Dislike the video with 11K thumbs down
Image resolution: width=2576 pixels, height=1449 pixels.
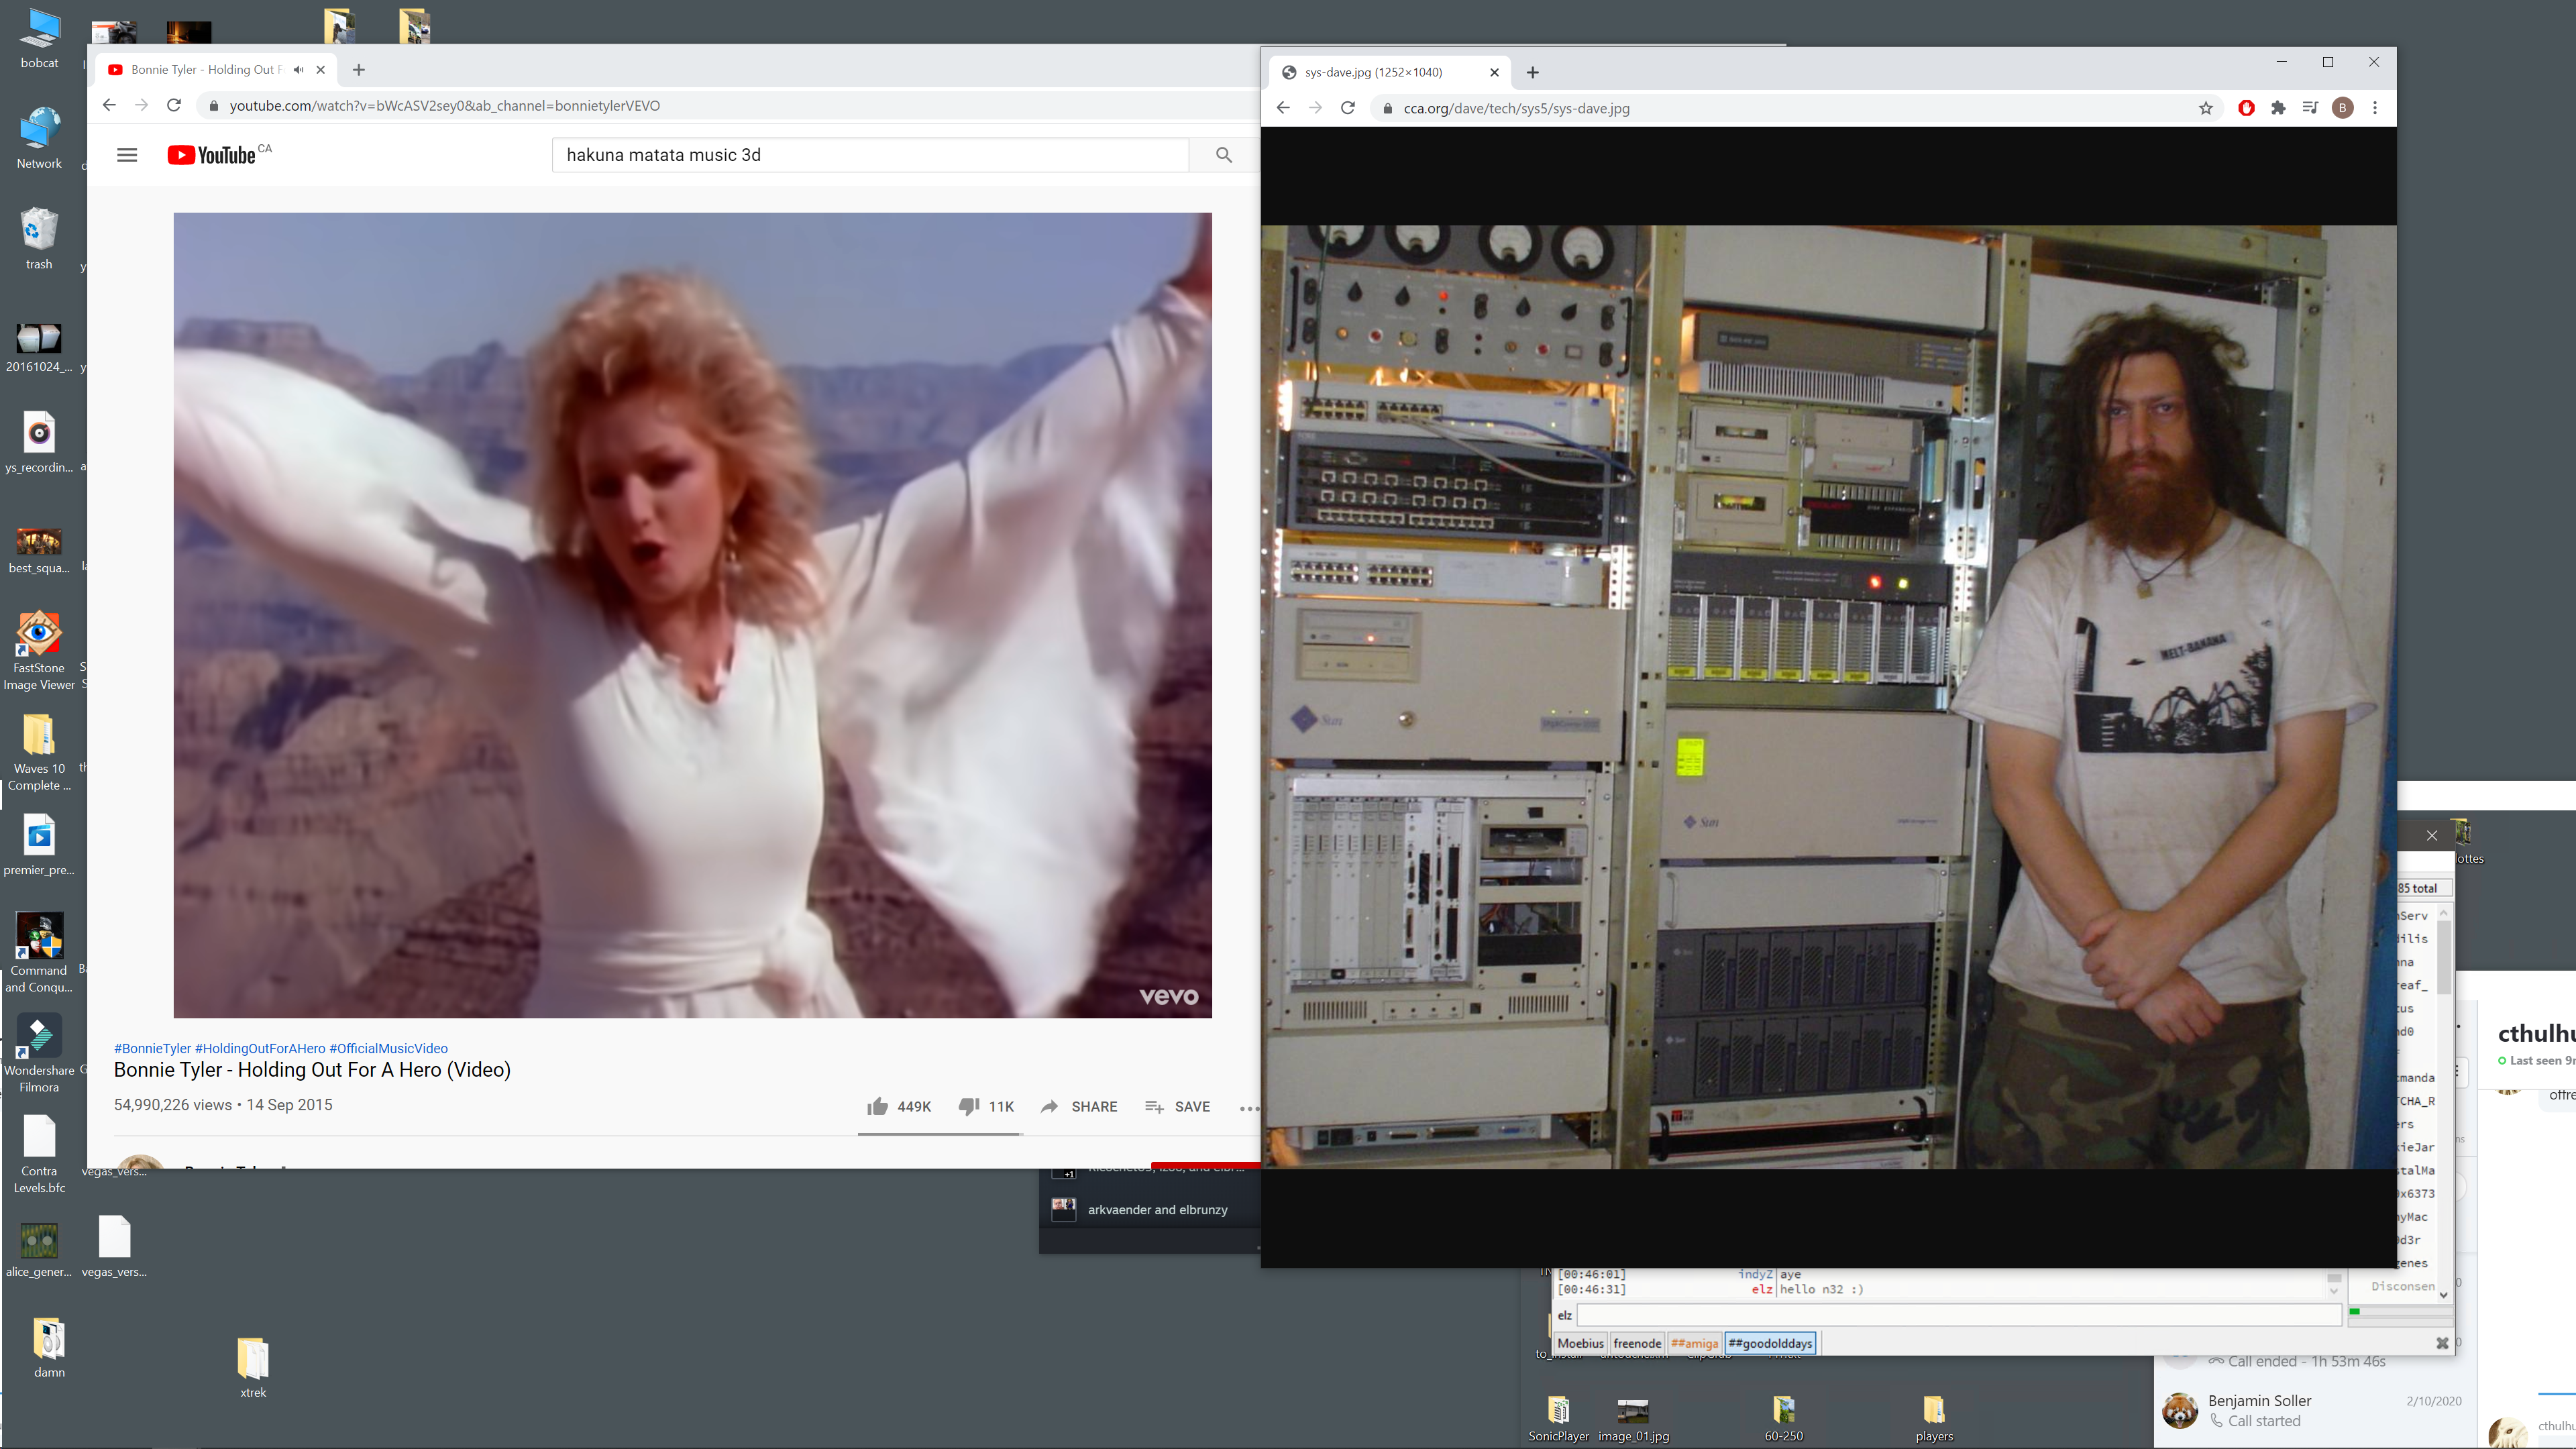[x=986, y=1106]
